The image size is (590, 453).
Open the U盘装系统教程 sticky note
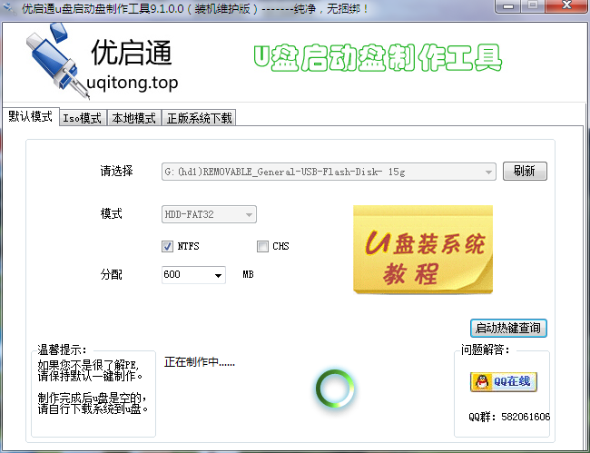tap(422, 248)
